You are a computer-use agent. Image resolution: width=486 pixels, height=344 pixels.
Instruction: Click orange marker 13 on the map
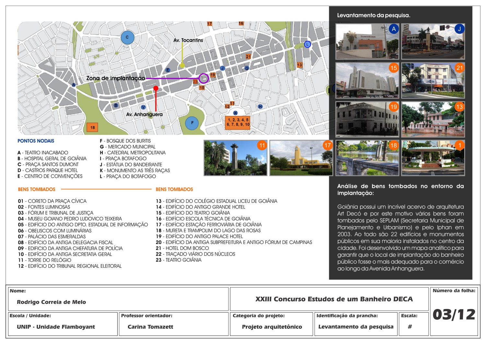point(299,65)
